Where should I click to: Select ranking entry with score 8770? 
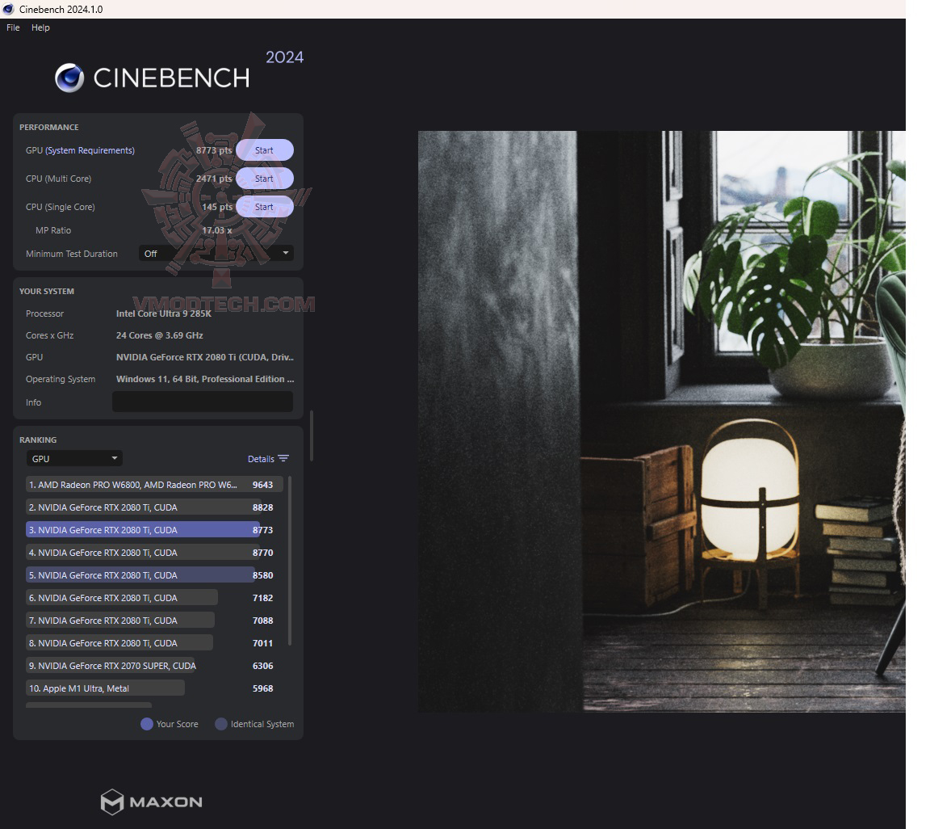pyautogui.click(x=153, y=553)
